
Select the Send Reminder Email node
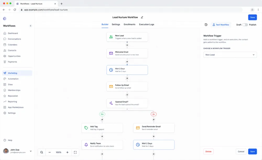154,128
